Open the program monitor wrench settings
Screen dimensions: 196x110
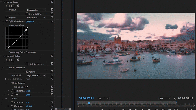pyautogui.click(x=174, y=98)
